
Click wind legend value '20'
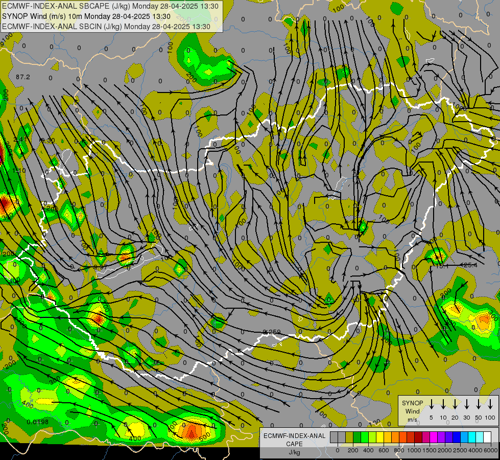coord(455,418)
